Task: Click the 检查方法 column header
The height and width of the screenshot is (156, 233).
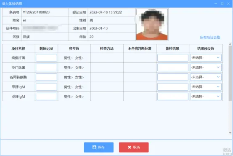Action: pos(107,48)
